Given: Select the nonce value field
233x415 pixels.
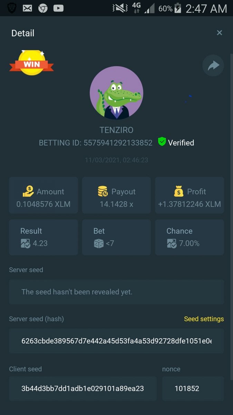Looking at the screenshot, I should tap(193, 388).
